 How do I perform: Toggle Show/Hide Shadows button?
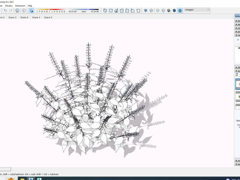(x=31, y=10)
